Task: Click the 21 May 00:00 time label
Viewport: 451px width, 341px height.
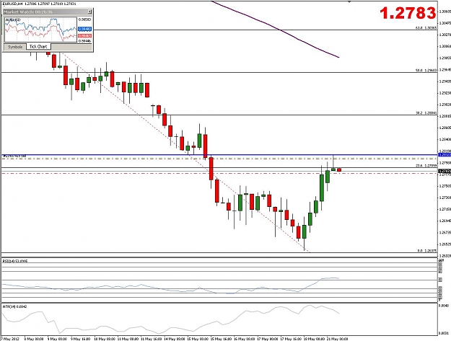Action: [x=337, y=339]
